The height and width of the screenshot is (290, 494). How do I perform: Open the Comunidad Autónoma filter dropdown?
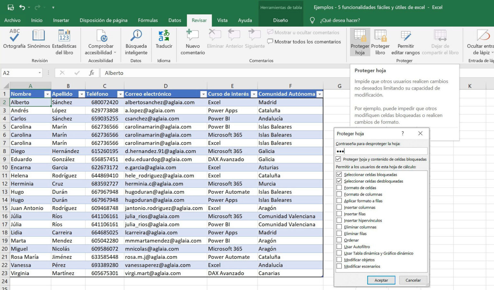point(319,94)
